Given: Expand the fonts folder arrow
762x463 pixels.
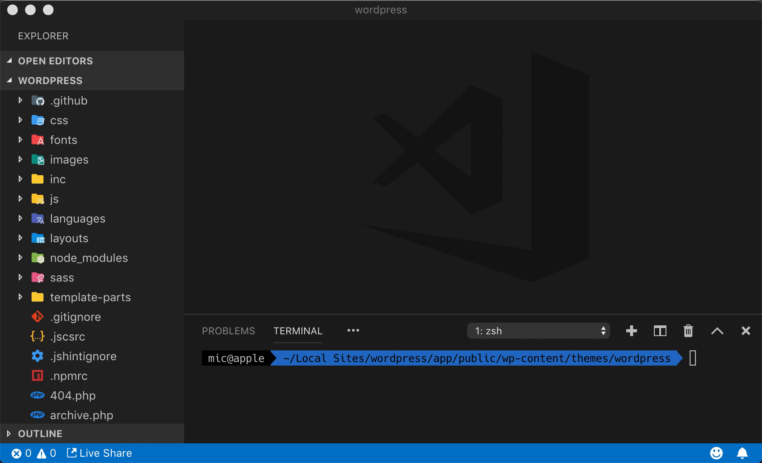Looking at the screenshot, I should click(21, 140).
